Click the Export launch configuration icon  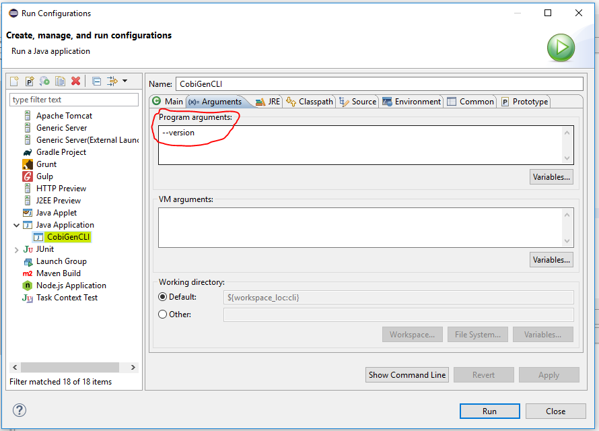tap(44, 81)
